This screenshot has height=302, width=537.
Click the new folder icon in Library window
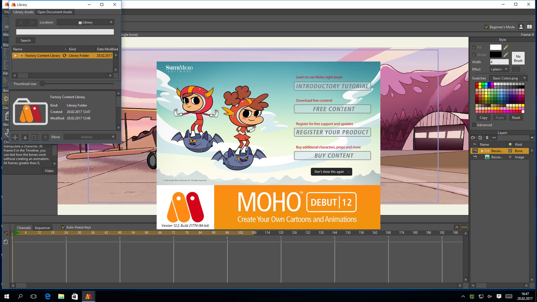click(35, 137)
